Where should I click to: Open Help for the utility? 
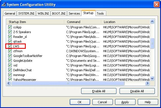[x=148, y=102]
